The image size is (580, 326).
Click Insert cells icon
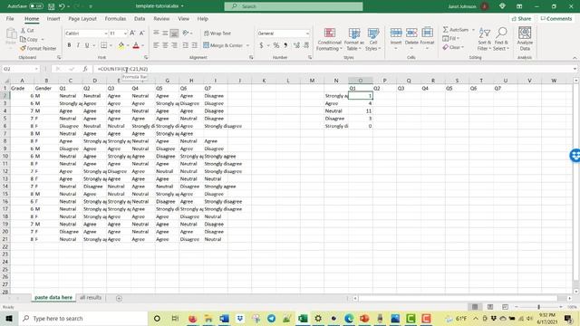396,34
